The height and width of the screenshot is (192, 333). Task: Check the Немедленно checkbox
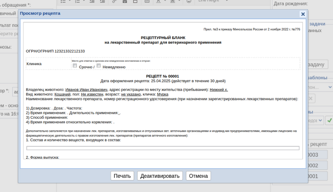[x=99, y=66]
